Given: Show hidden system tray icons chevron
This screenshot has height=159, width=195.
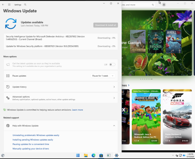Looking at the screenshot, I should (x=173, y=155).
